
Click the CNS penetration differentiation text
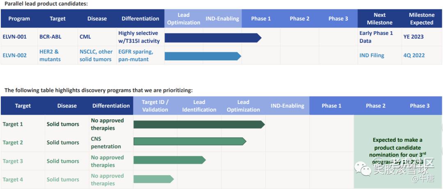pos(106,143)
